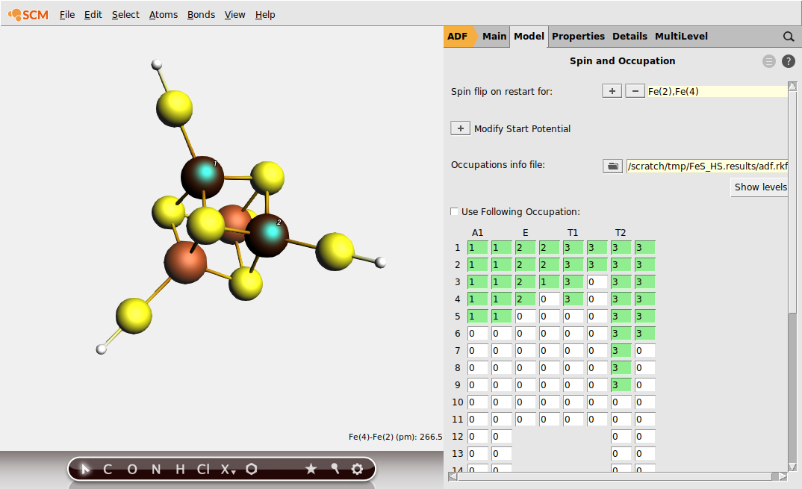
Task: Open the toolbar settings gear
Action: [357, 470]
